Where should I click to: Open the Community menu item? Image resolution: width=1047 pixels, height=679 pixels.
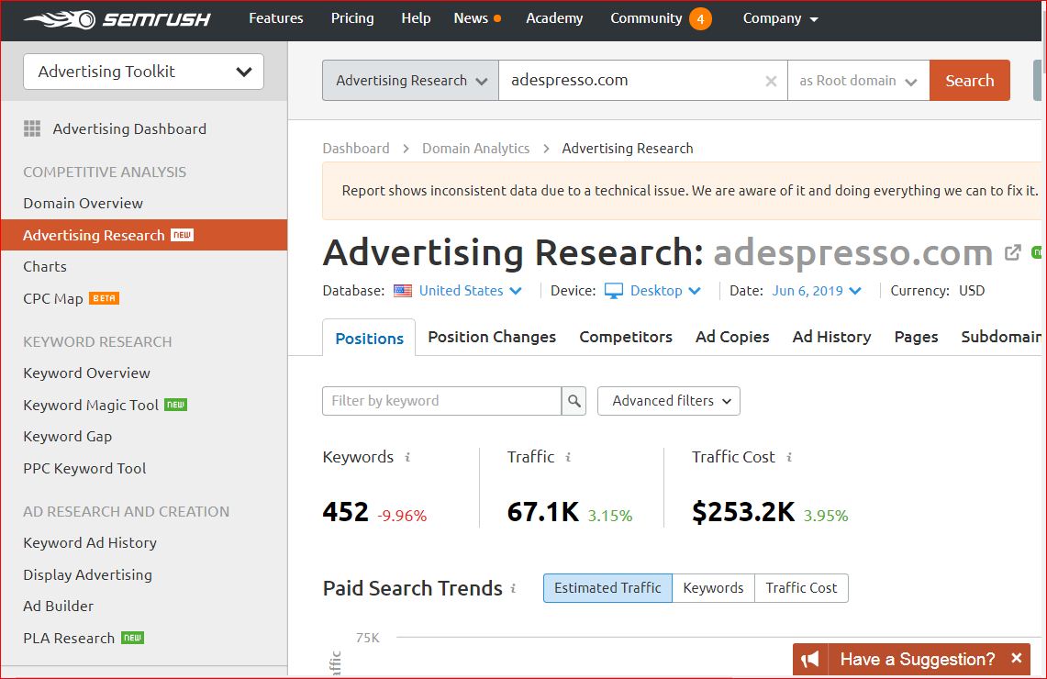point(646,18)
